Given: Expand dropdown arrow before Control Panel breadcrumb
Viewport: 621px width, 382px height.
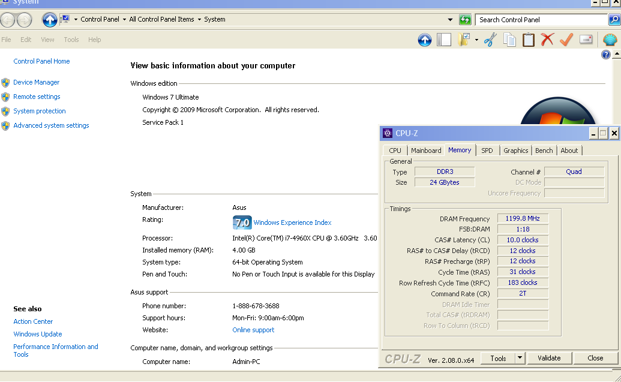Looking at the screenshot, I should pos(76,19).
